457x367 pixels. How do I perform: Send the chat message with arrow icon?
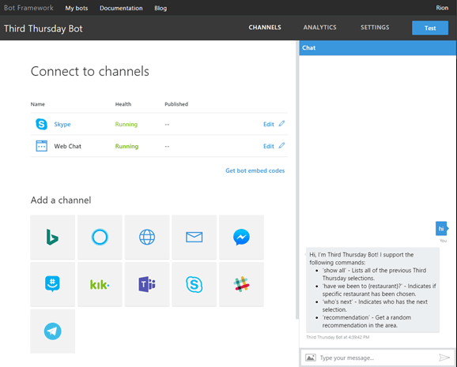pos(444,358)
